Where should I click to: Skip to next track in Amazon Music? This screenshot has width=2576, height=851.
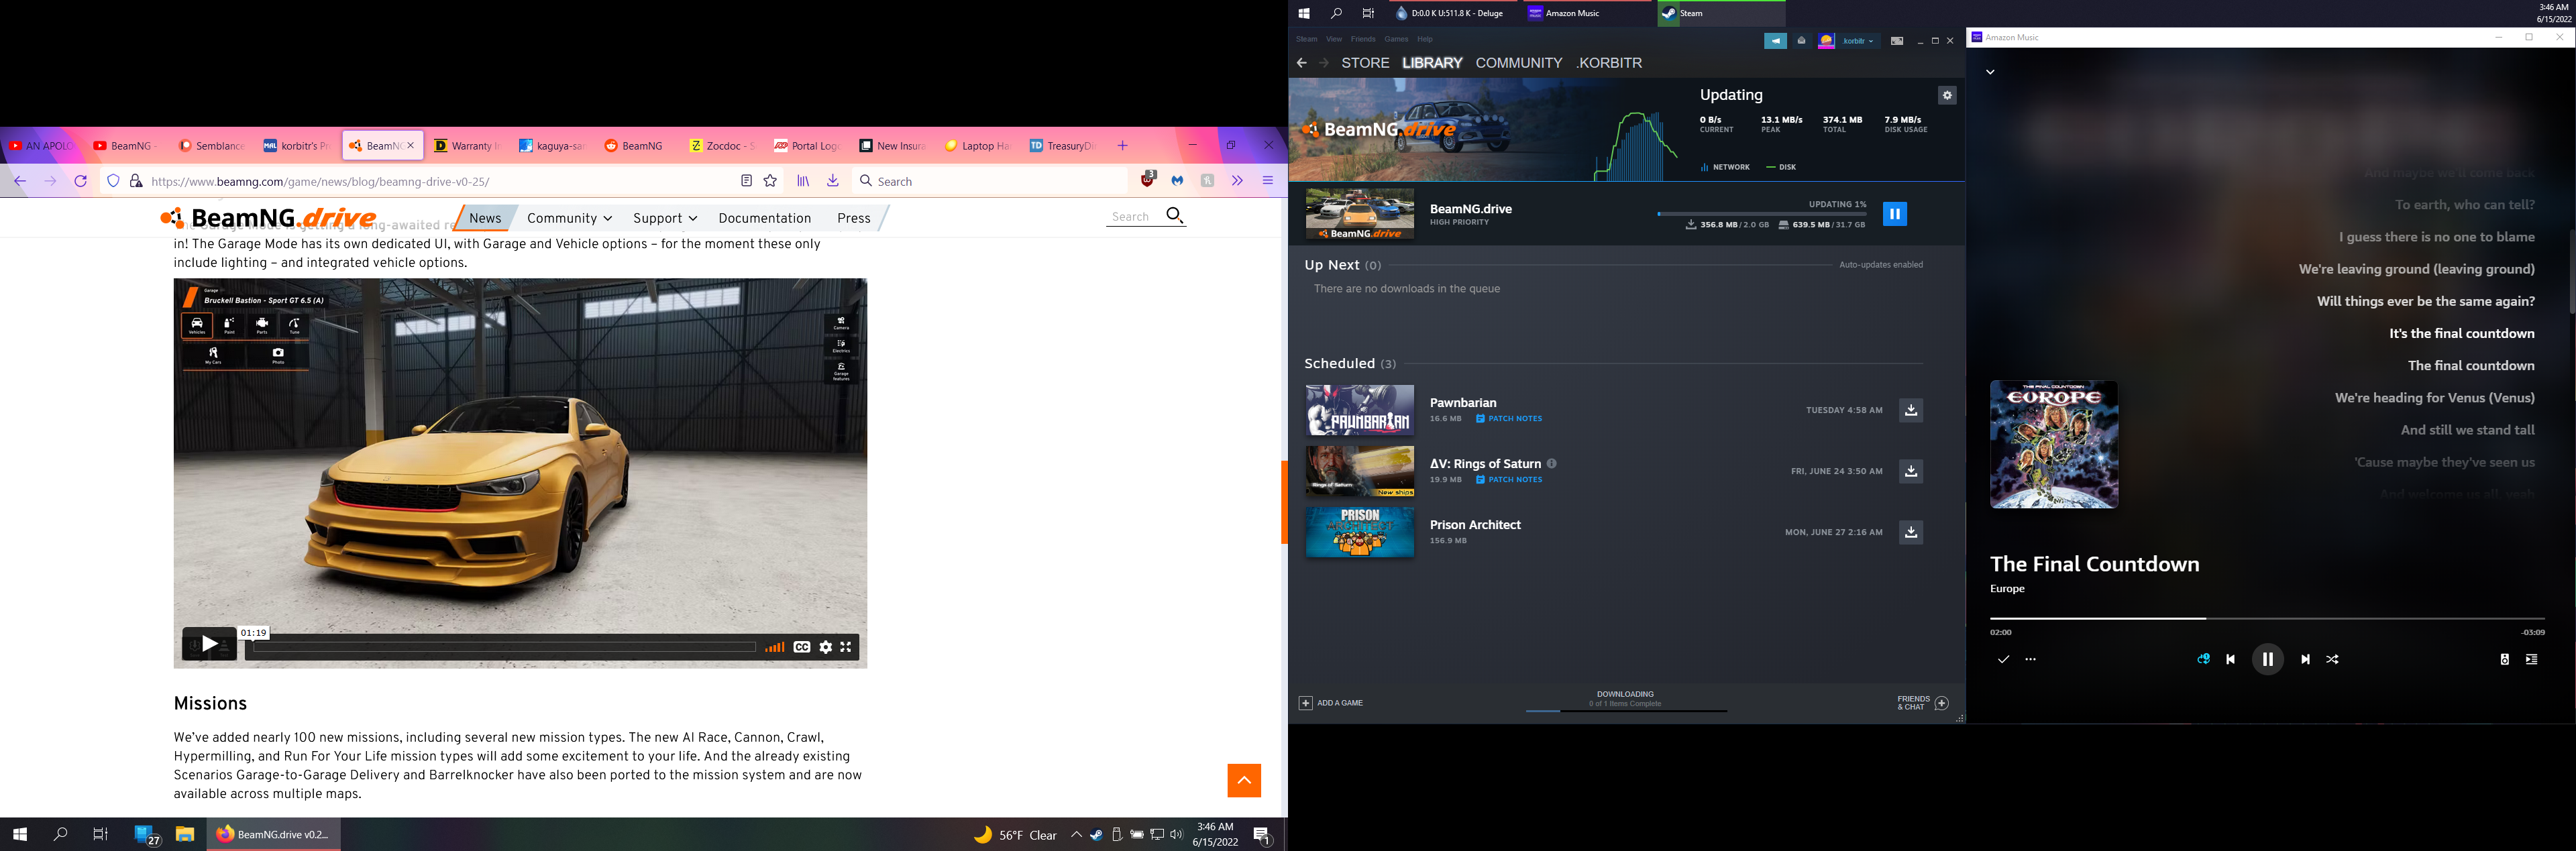click(2305, 659)
